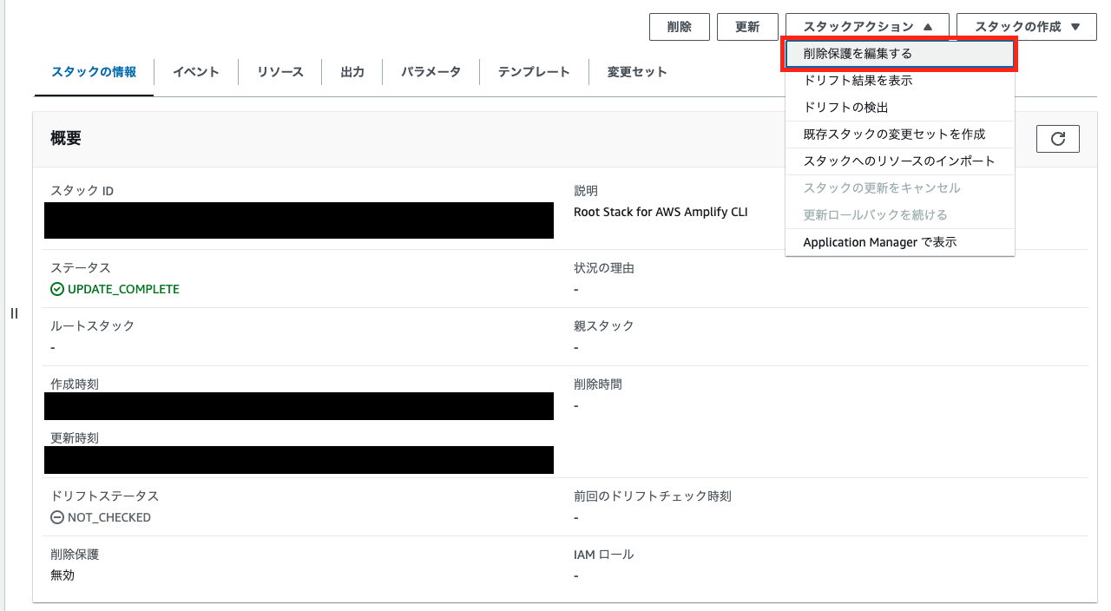Click the 前回のドリフトチェック時刻 label
Image resolution: width=1111 pixels, height=611 pixels.
coord(653,496)
